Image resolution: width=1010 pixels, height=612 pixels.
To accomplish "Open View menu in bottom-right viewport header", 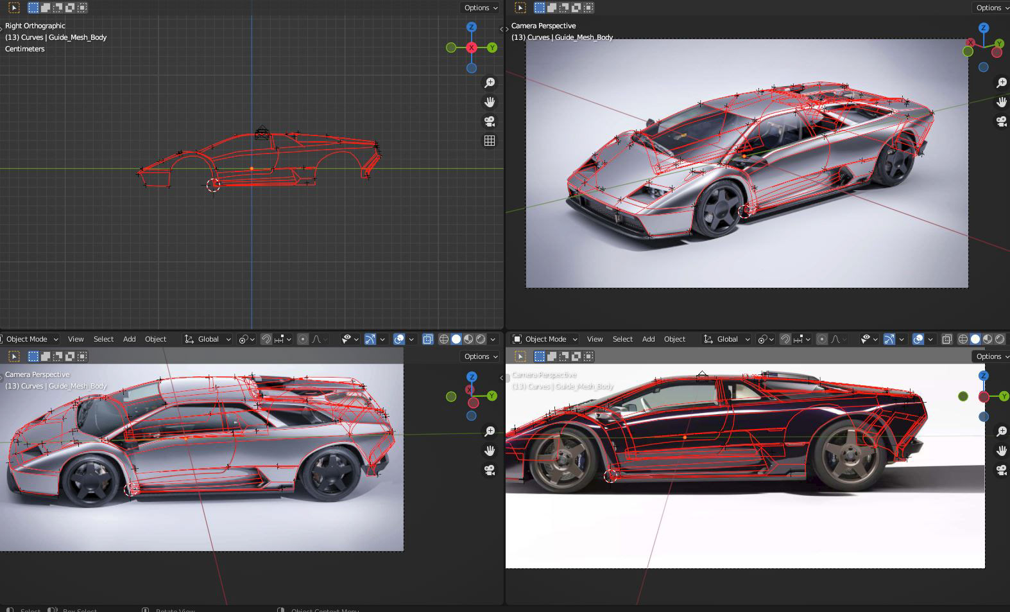I will (x=595, y=339).
